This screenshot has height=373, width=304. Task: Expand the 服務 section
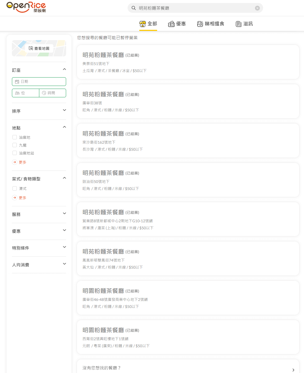(x=39, y=214)
